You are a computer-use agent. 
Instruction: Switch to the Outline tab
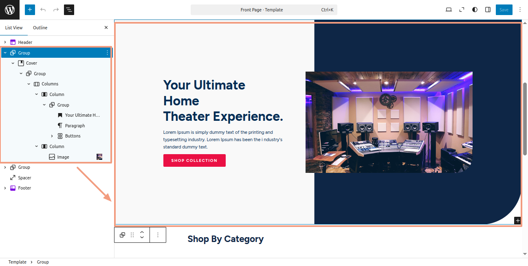point(40,28)
